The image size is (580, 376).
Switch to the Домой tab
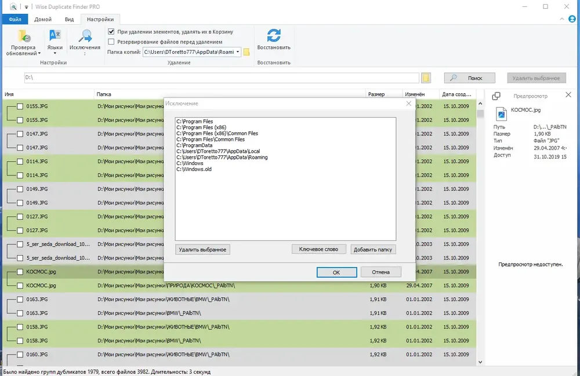(43, 19)
